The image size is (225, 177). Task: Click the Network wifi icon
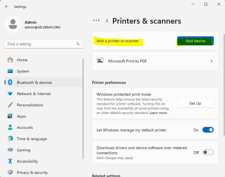[x=10, y=94]
